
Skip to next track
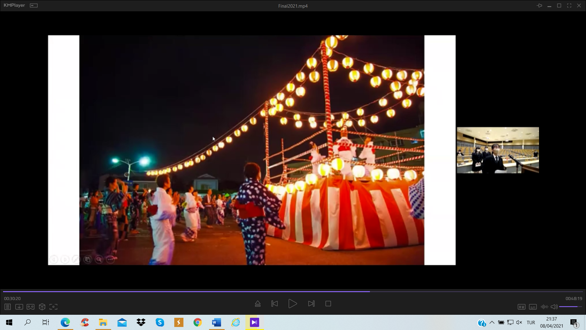click(x=311, y=304)
